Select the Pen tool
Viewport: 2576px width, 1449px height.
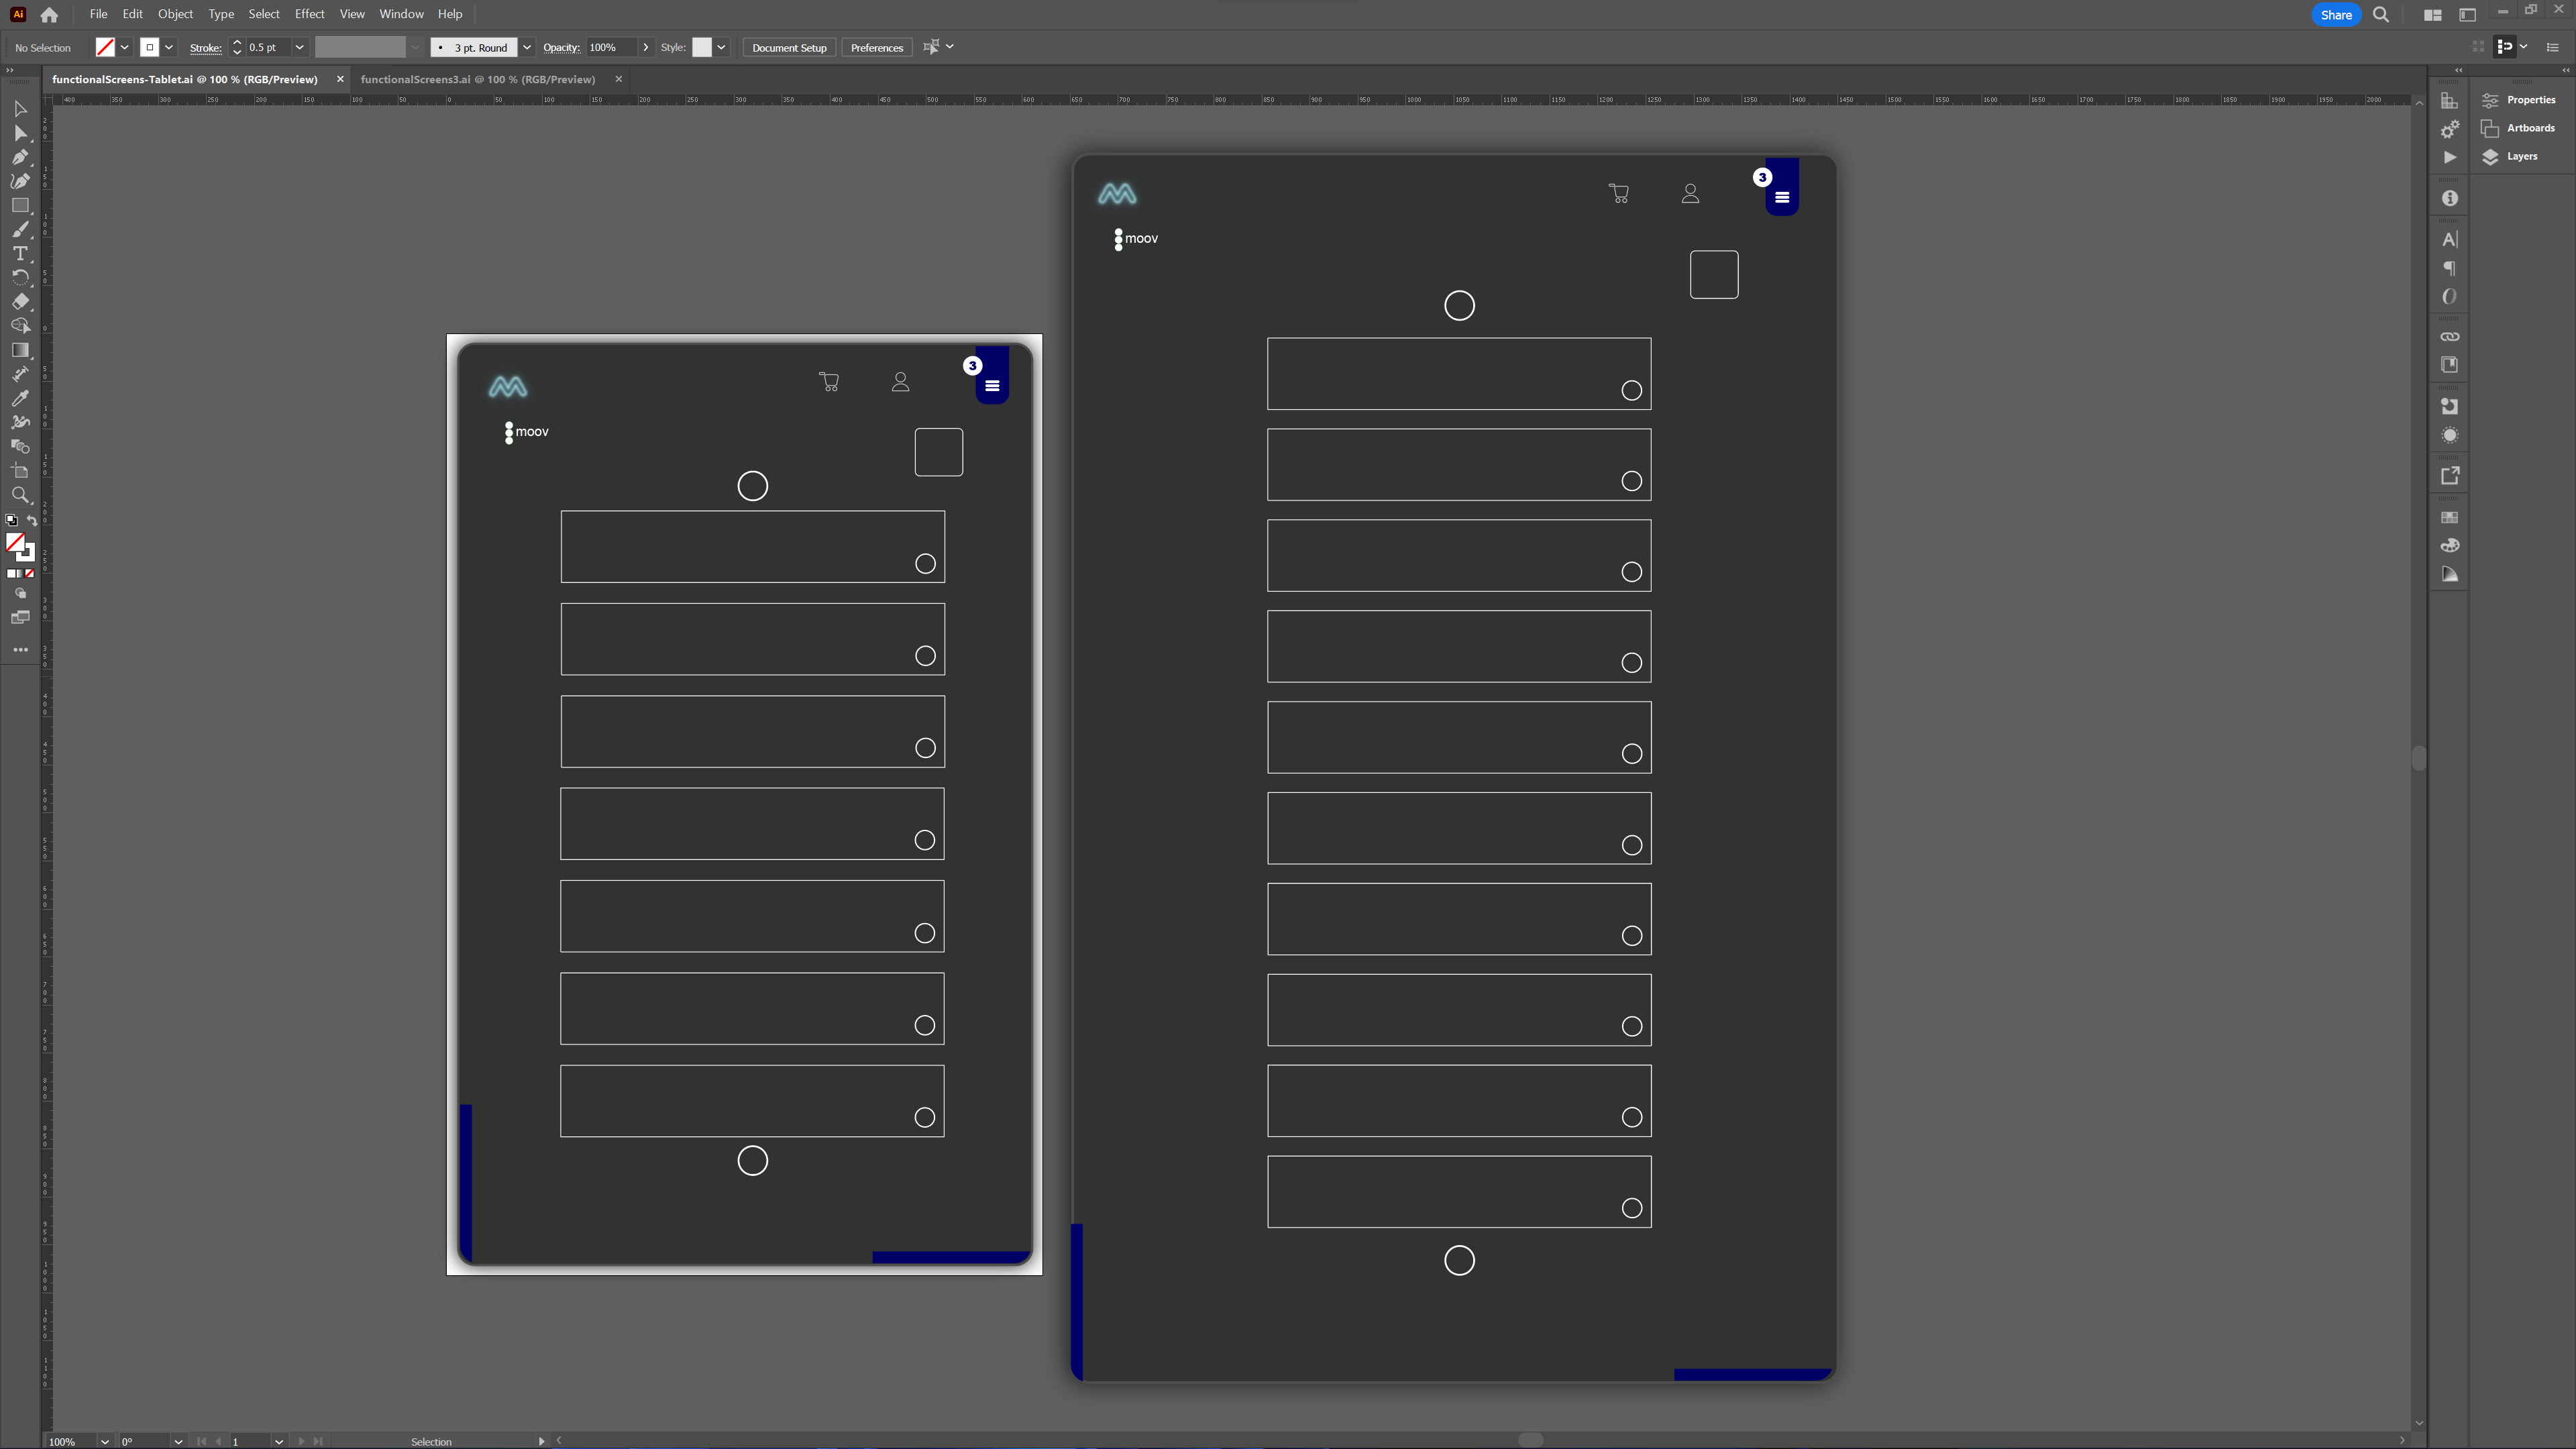coord(20,157)
